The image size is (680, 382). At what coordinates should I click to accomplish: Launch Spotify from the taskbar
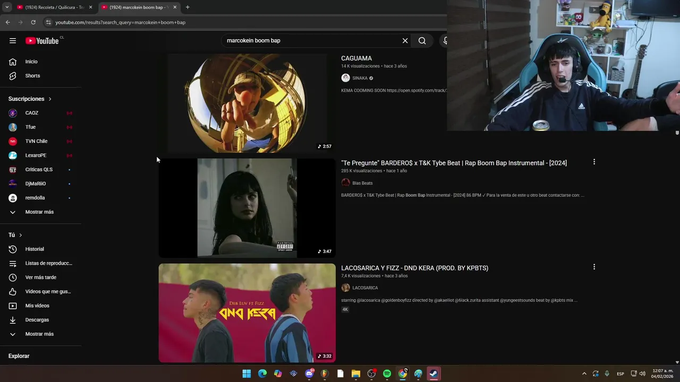pyautogui.click(x=387, y=374)
